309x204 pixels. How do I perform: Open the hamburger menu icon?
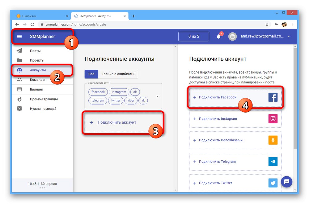click(x=19, y=37)
